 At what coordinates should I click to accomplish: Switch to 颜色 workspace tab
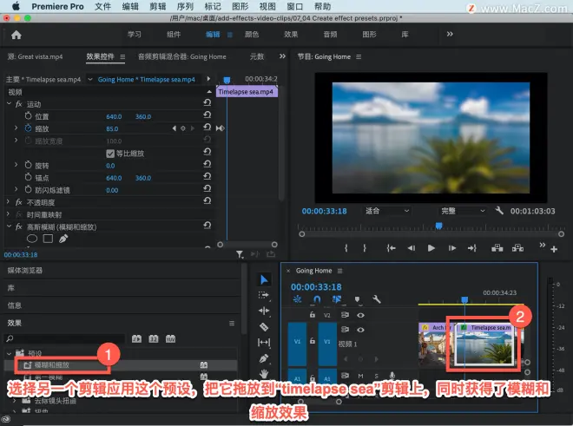252,35
